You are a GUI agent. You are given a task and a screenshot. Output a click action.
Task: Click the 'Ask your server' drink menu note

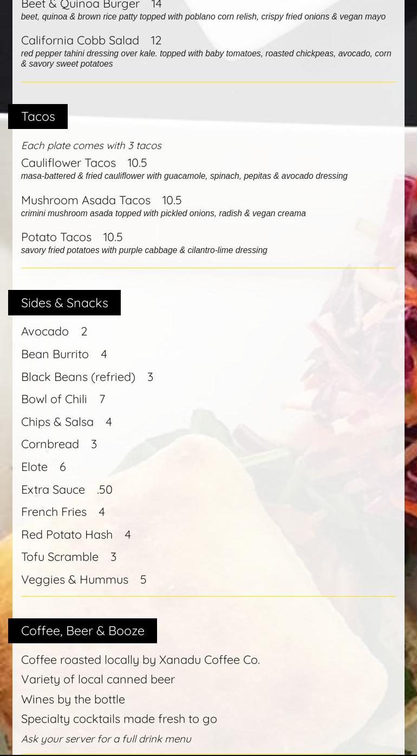(x=106, y=739)
